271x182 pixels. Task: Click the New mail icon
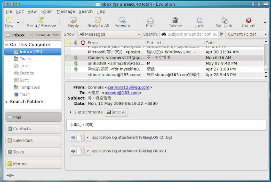pyautogui.click(x=9, y=20)
